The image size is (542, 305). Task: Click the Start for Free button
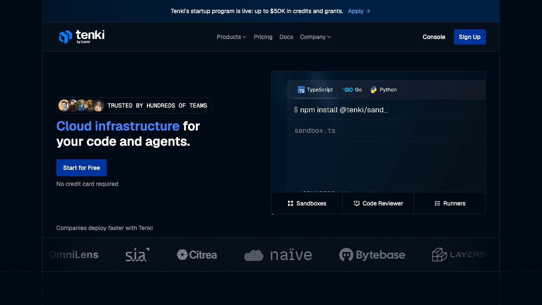point(81,168)
